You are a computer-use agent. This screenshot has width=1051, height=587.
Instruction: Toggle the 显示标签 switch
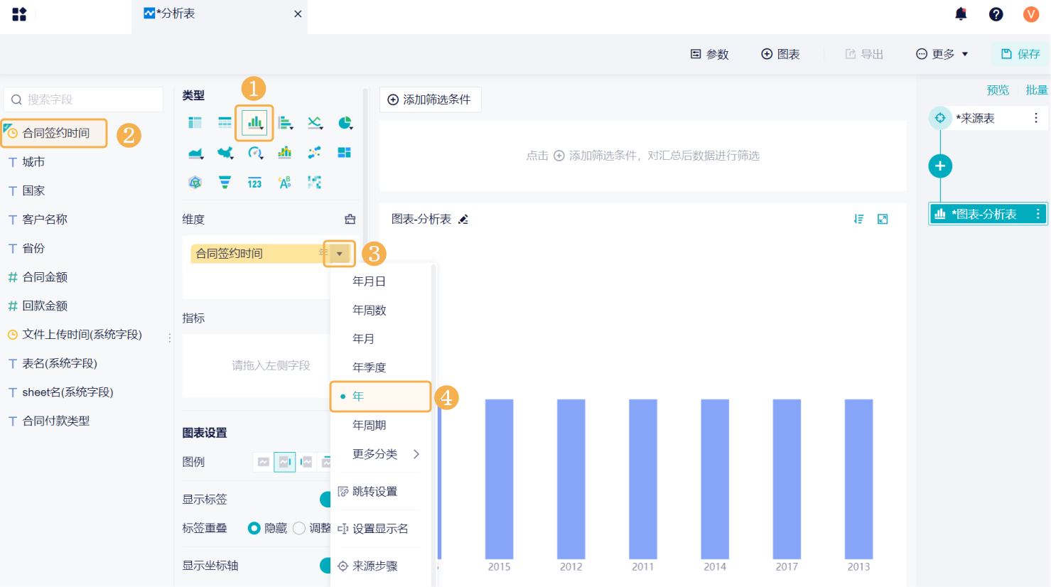coord(325,500)
